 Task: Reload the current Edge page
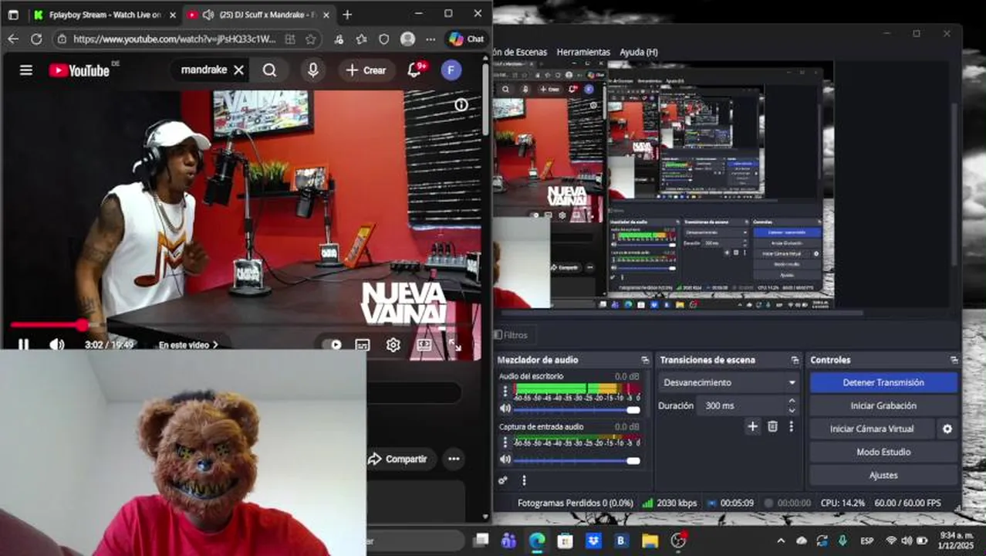click(x=36, y=39)
